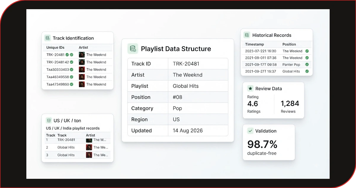The width and height of the screenshot is (356, 188).
Task: Click the Track ID label cell
Action: 148,64
